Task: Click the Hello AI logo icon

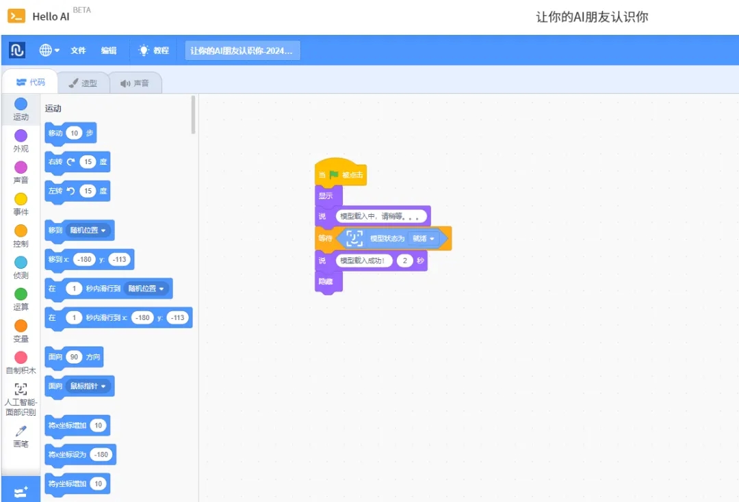Action: point(16,16)
